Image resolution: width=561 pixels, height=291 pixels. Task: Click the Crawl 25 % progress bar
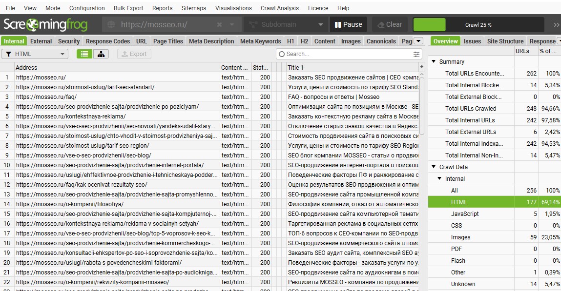coord(478,25)
